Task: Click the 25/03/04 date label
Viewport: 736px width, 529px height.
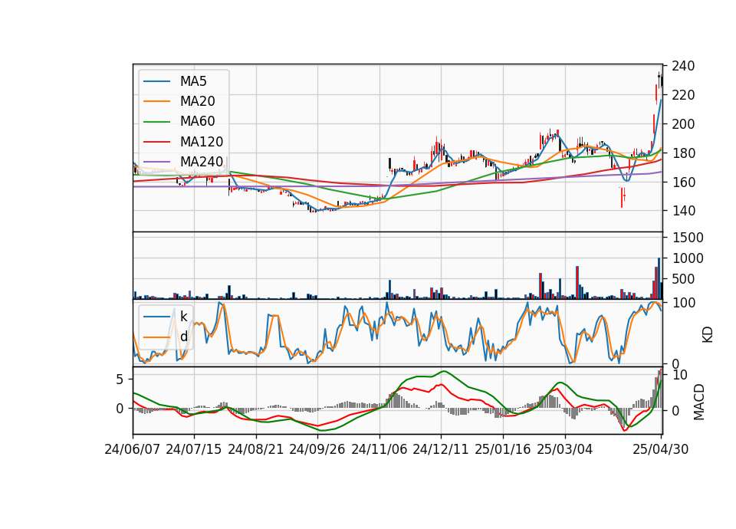Action: click(565, 449)
